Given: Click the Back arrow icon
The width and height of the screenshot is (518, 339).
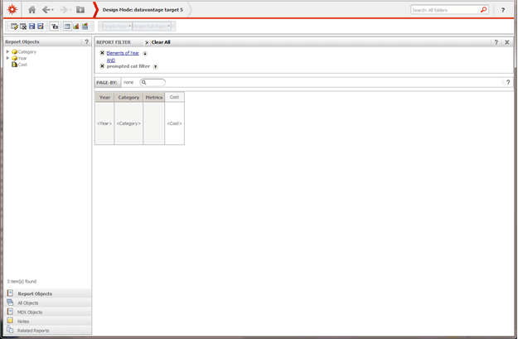Looking at the screenshot, I should click(x=46, y=10).
